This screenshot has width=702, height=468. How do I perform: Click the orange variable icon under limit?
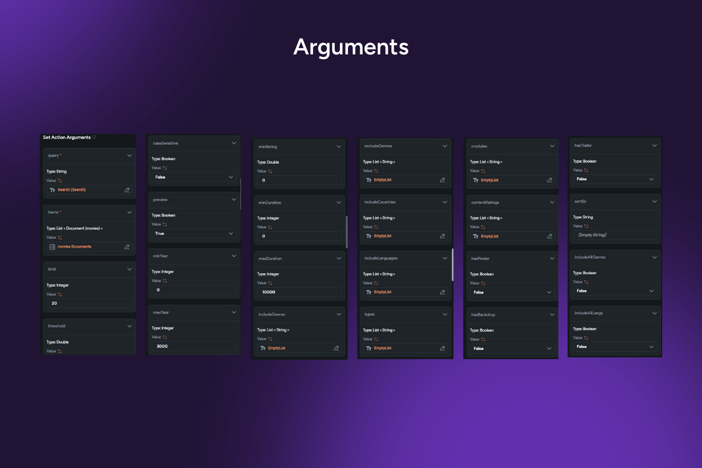pyautogui.click(x=60, y=294)
